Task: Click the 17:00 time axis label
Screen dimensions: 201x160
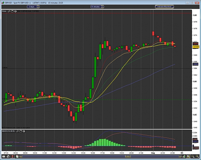Action: (x=102, y=153)
